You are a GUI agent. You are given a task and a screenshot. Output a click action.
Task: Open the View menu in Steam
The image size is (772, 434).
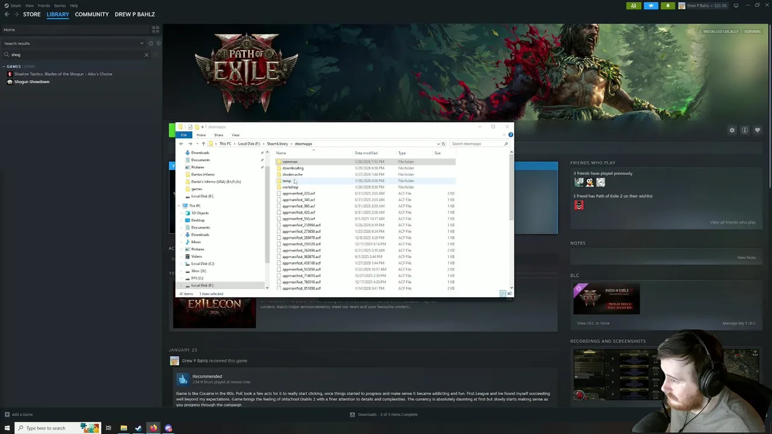[29, 5]
